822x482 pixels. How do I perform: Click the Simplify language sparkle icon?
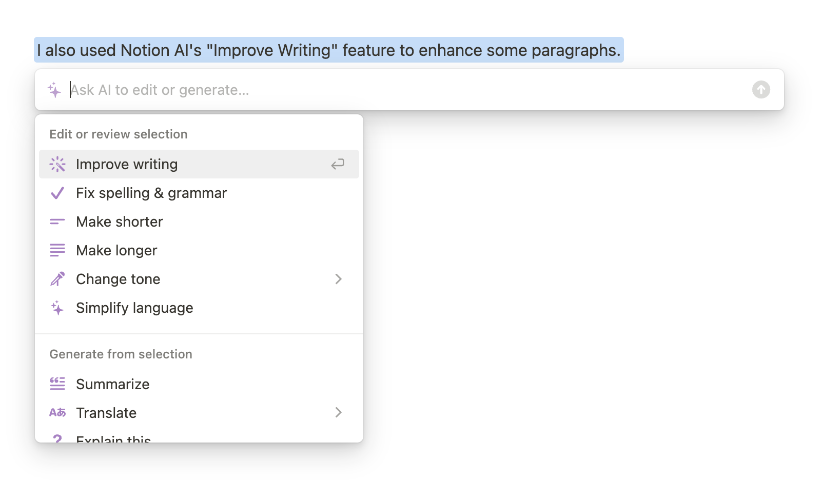click(57, 308)
